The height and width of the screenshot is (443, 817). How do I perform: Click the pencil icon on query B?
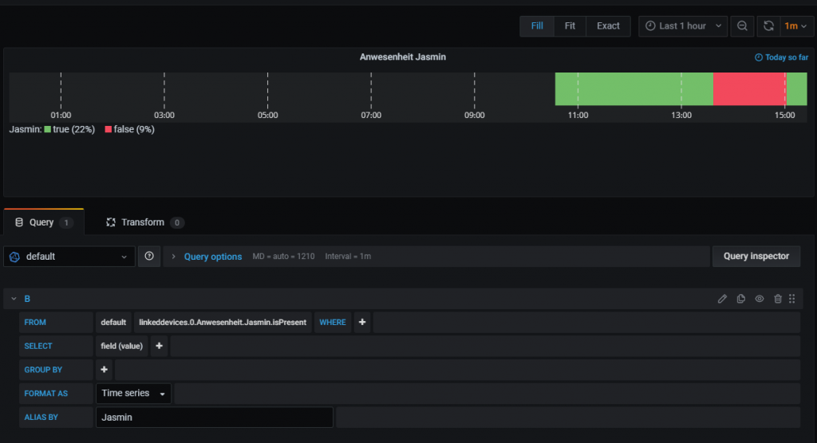pos(722,299)
